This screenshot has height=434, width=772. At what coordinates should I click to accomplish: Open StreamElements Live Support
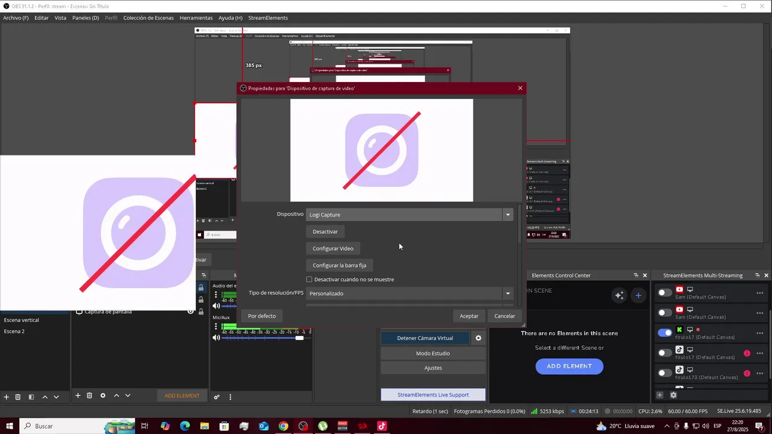pyautogui.click(x=433, y=395)
